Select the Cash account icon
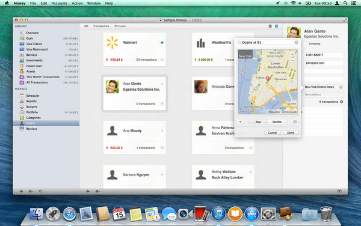This screenshot has height=226, width=361. pyautogui.click(x=22, y=38)
